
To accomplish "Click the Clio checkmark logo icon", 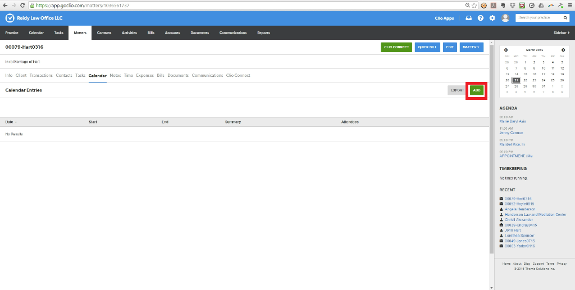I will click(x=10, y=18).
